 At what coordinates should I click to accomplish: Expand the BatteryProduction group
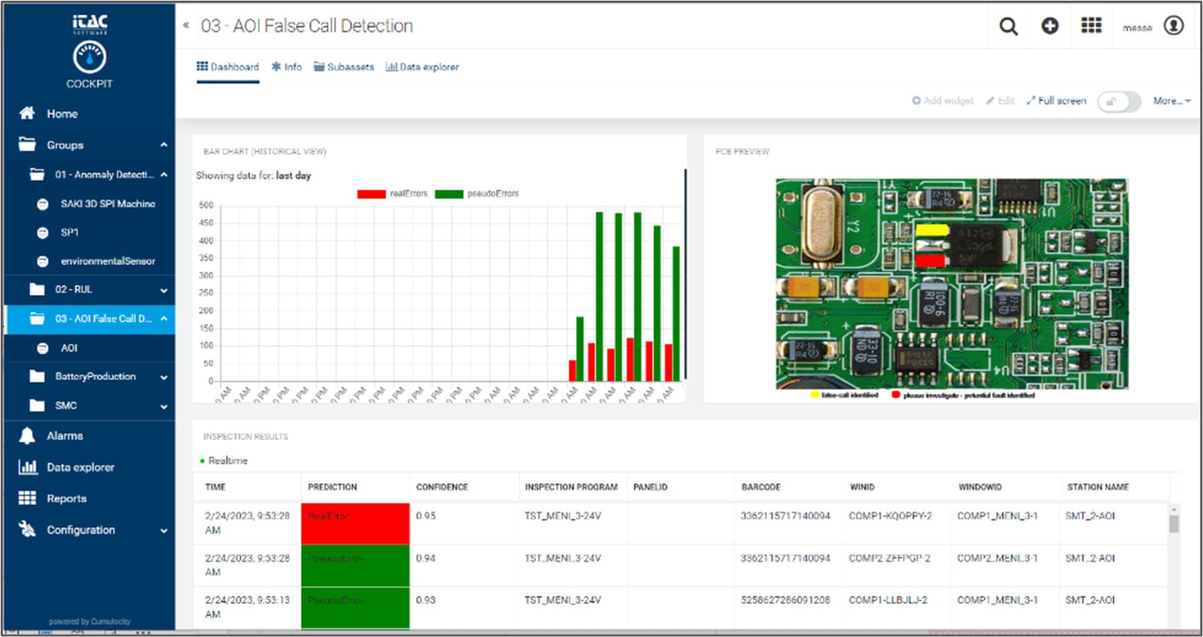tap(164, 377)
